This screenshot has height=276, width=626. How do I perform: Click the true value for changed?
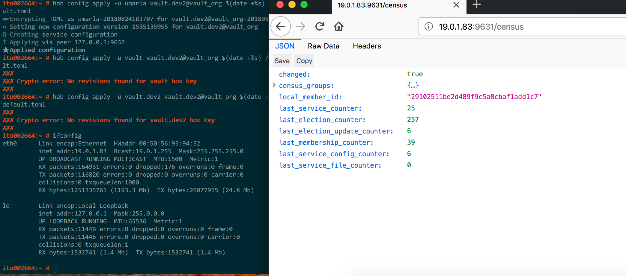point(415,74)
